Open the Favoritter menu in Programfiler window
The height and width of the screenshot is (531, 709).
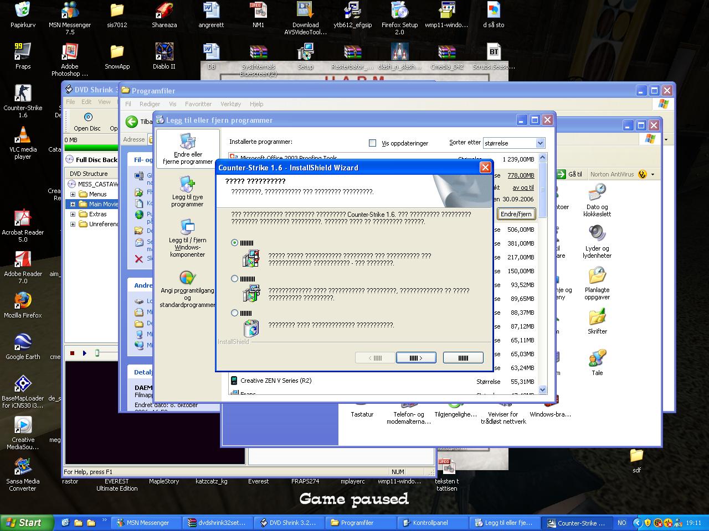(x=198, y=104)
